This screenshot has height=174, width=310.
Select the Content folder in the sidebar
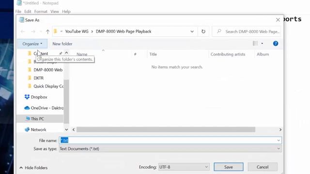(x=41, y=54)
